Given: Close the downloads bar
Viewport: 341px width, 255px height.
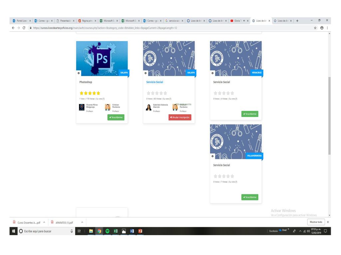Looking at the screenshot, I should [x=328, y=222].
